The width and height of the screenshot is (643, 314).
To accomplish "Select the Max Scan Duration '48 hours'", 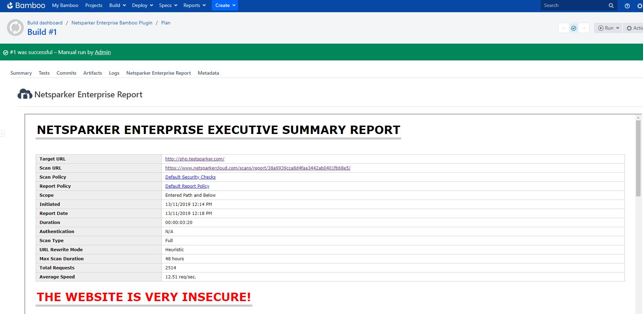I will [x=174, y=259].
